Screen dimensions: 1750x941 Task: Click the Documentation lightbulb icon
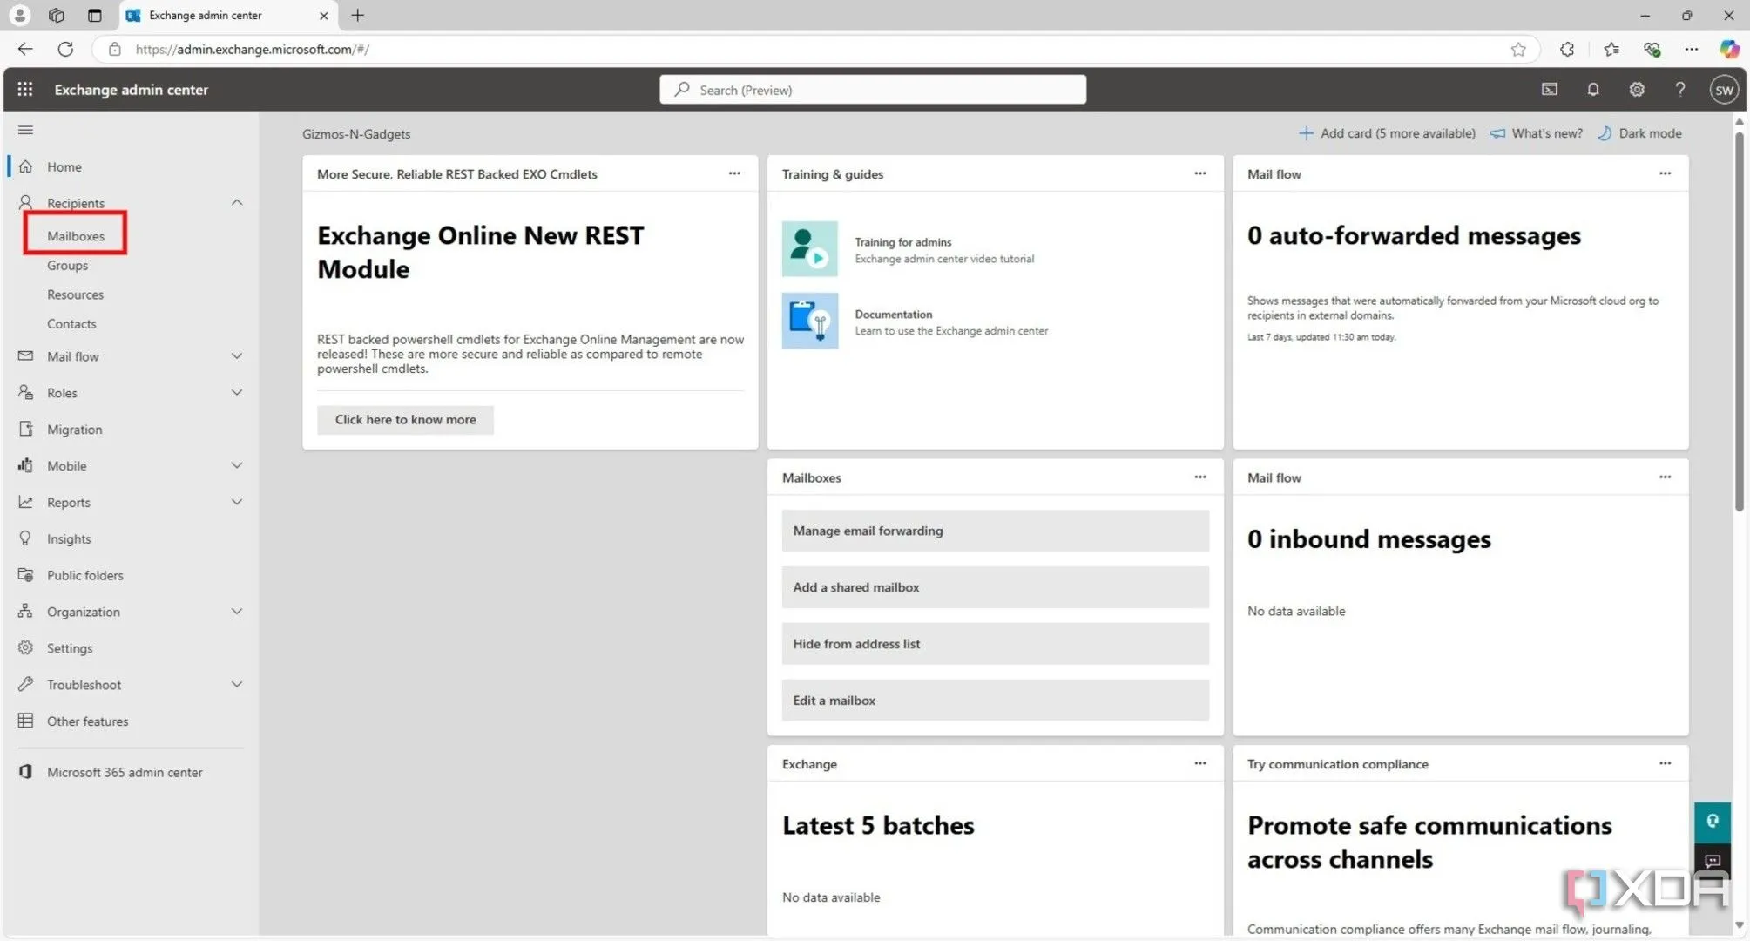(x=809, y=322)
